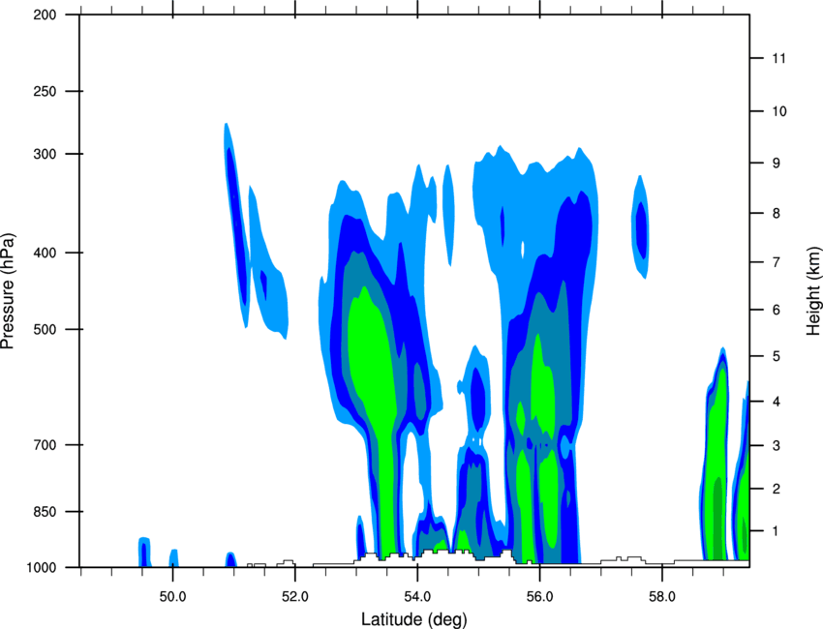Click the 58.0 latitude tick label
The width and height of the screenshot is (823, 629).
click(662, 597)
